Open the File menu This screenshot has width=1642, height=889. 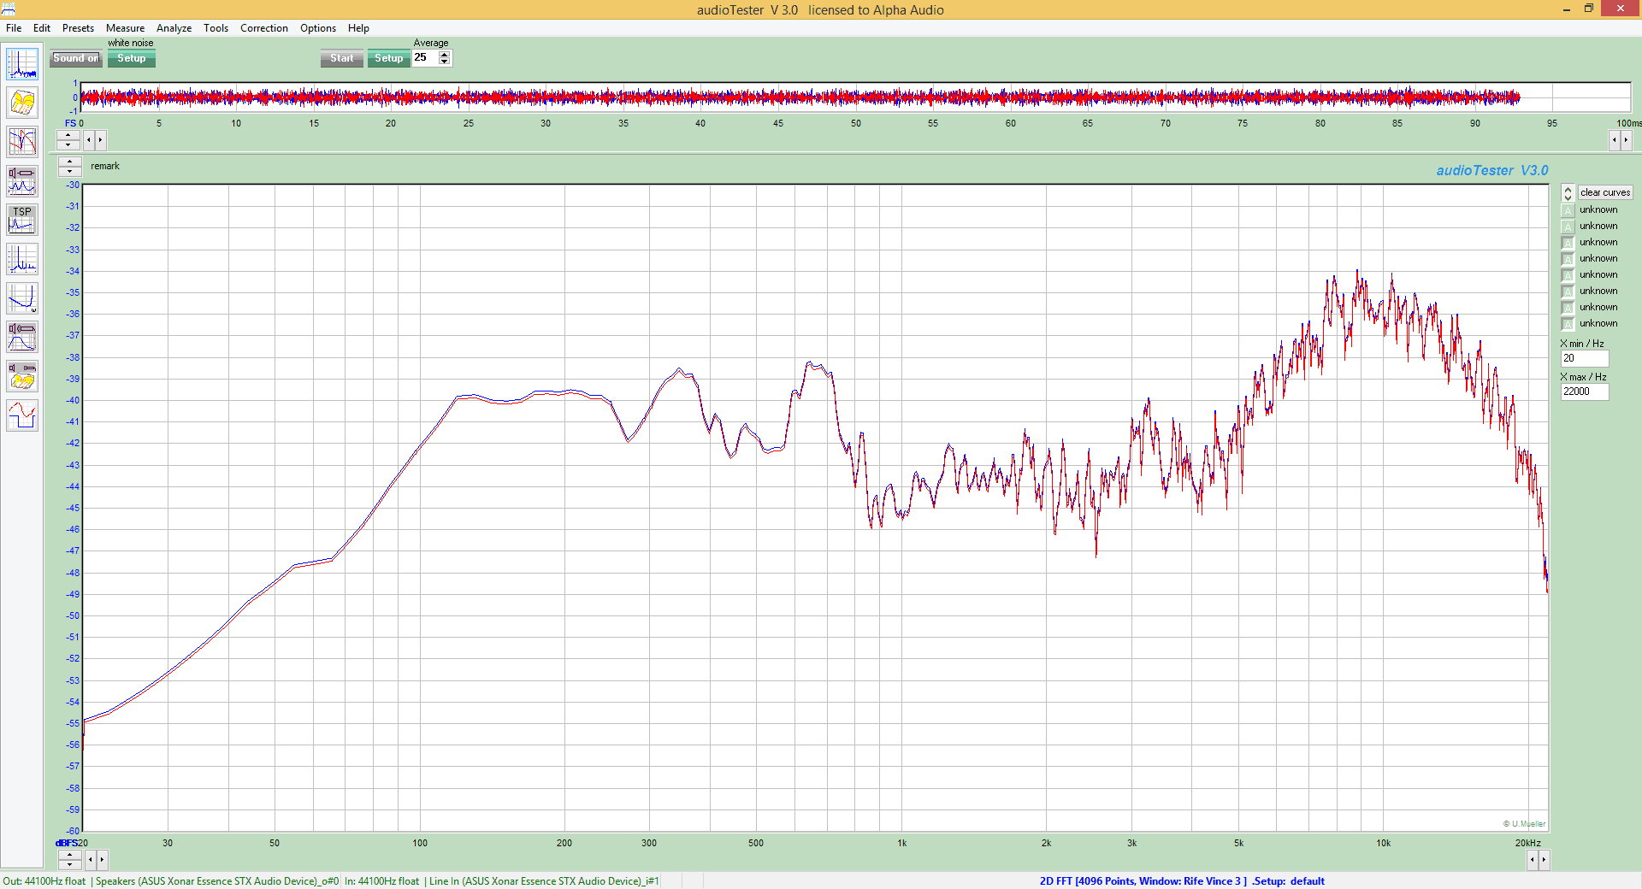14,28
